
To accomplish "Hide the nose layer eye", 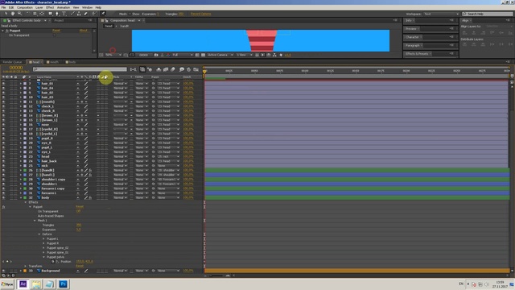I will point(3,125).
